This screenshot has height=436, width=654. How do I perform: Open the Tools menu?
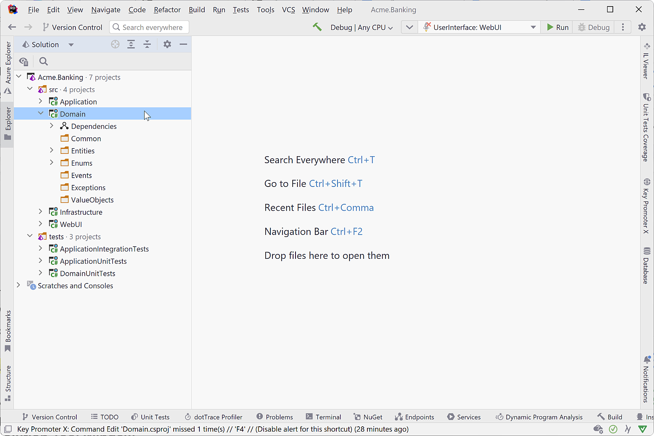[x=266, y=10]
